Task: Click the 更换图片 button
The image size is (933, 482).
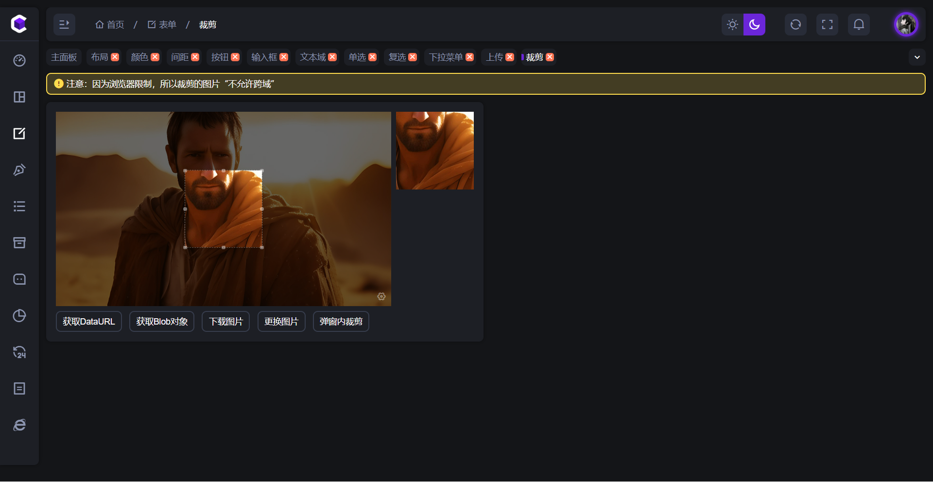Action: pos(281,322)
